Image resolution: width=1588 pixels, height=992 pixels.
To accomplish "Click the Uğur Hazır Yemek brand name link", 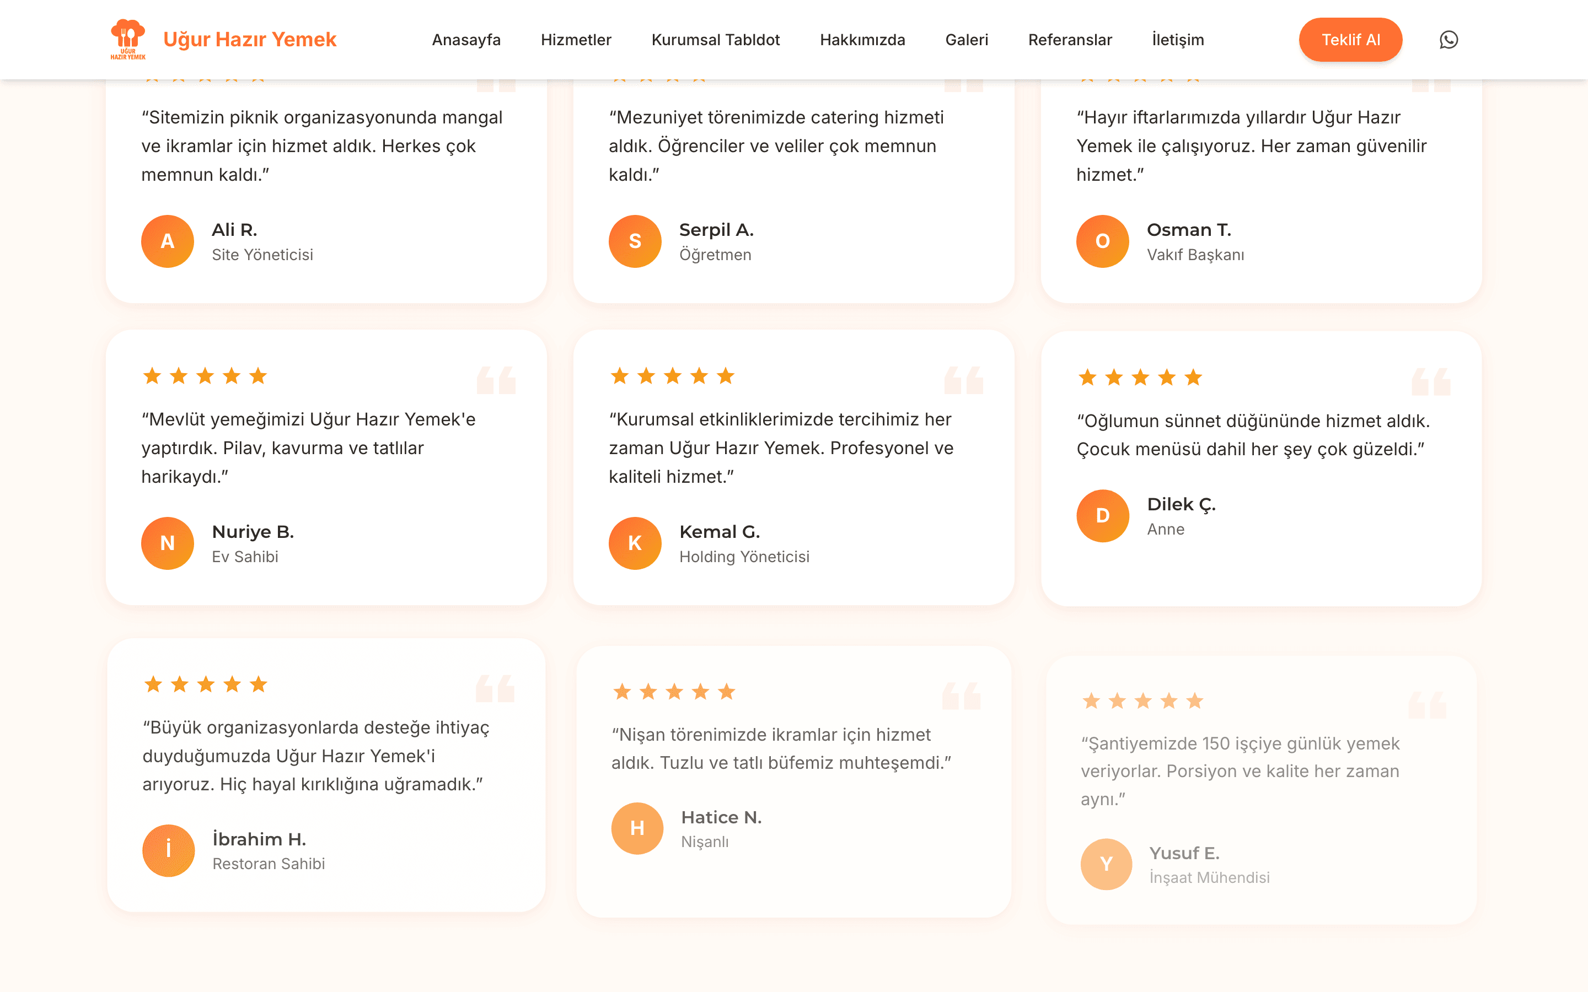I will (249, 39).
